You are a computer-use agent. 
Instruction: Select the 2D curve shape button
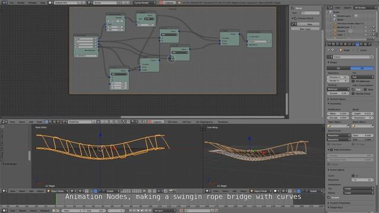(339, 69)
